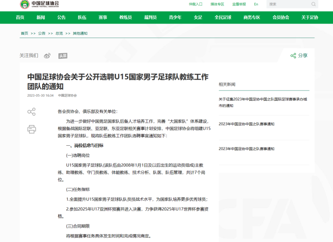Click the Chinese Football Association crest logo
The height and width of the screenshot is (242, 333).
point(24,4)
